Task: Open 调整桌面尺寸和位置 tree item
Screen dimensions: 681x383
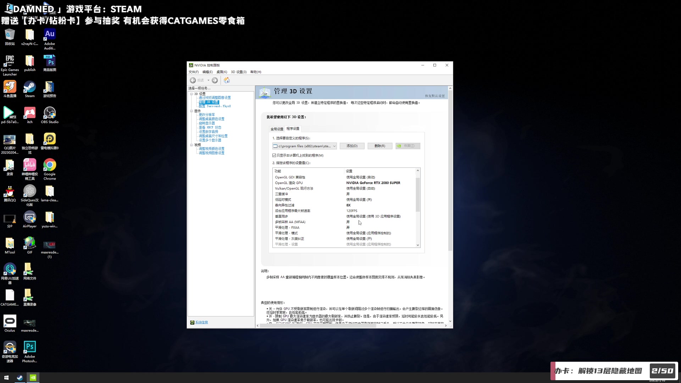Action: coord(213,136)
